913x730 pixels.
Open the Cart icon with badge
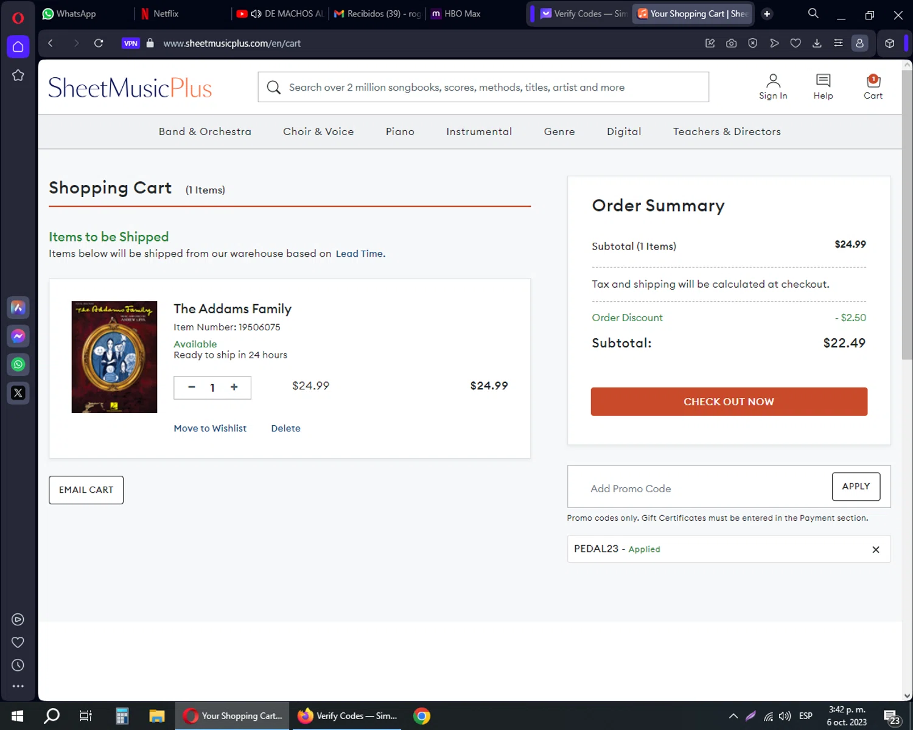(x=873, y=86)
